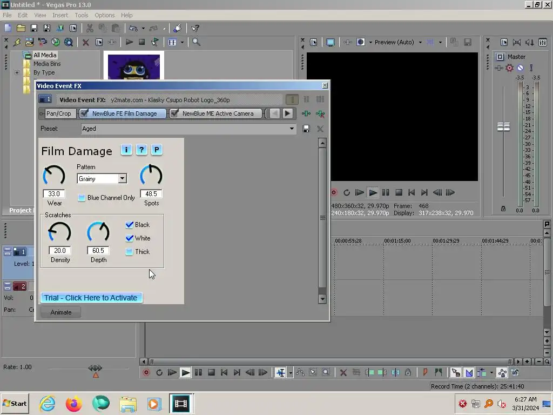The height and width of the screenshot is (415, 553).
Task: Click the media search magnifier icon
Action: coord(196,42)
